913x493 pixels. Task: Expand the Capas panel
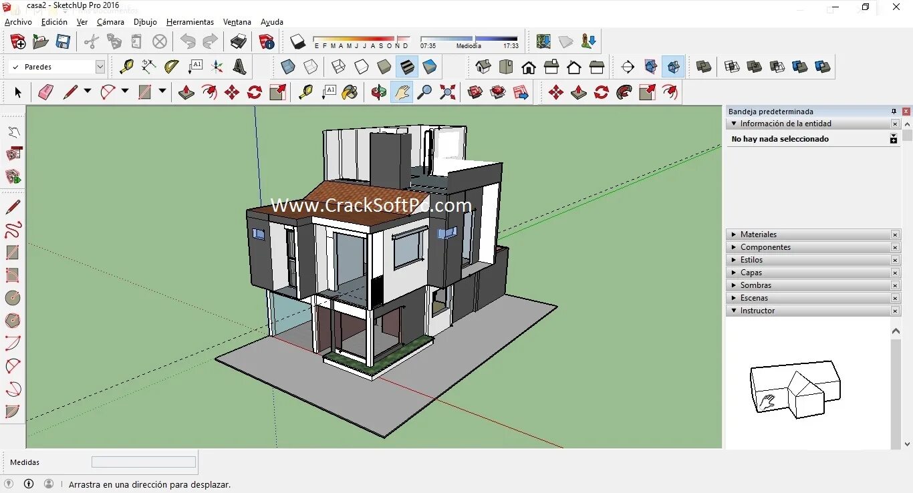(813, 273)
